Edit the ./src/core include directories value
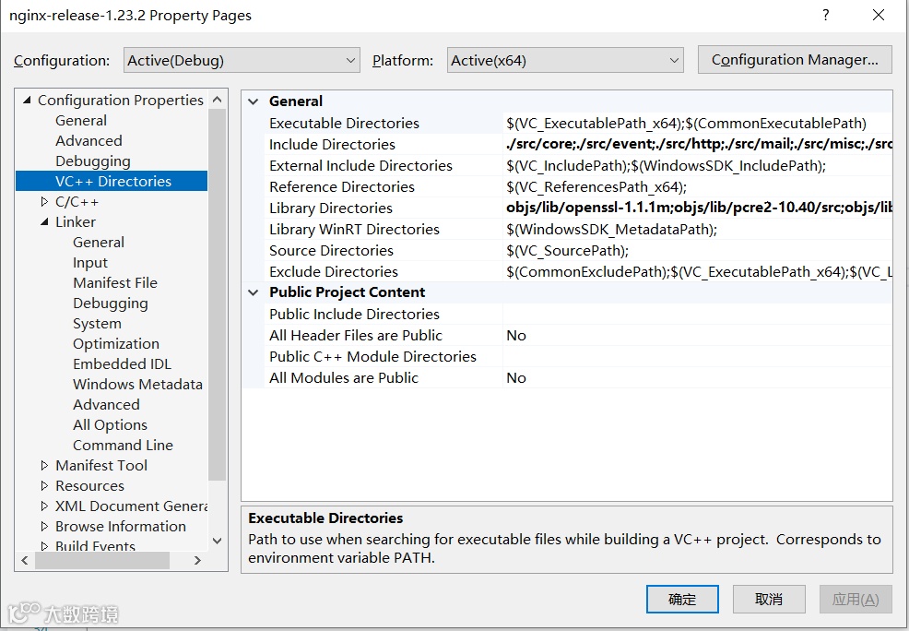This screenshot has width=909, height=631. (x=697, y=145)
